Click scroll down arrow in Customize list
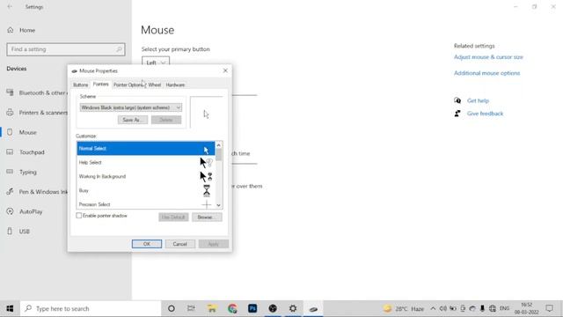 pyautogui.click(x=219, y=205)
